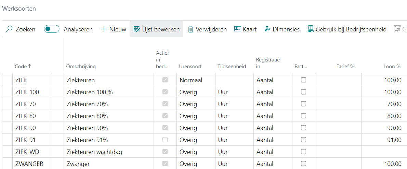Viewport: 407px width, 169px height.
Task: Click the Omschrijving column header
Action: click(x=81, y=67)
